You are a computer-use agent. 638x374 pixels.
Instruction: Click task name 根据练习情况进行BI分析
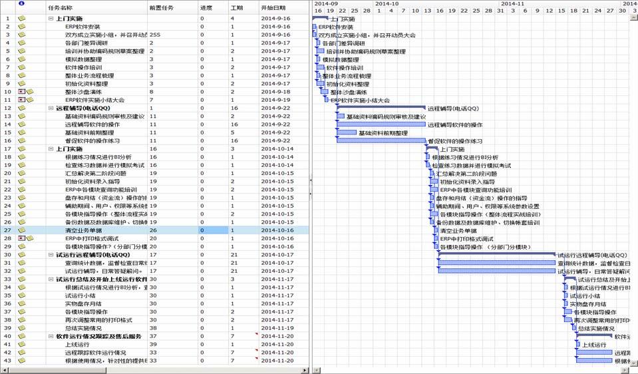98,156
